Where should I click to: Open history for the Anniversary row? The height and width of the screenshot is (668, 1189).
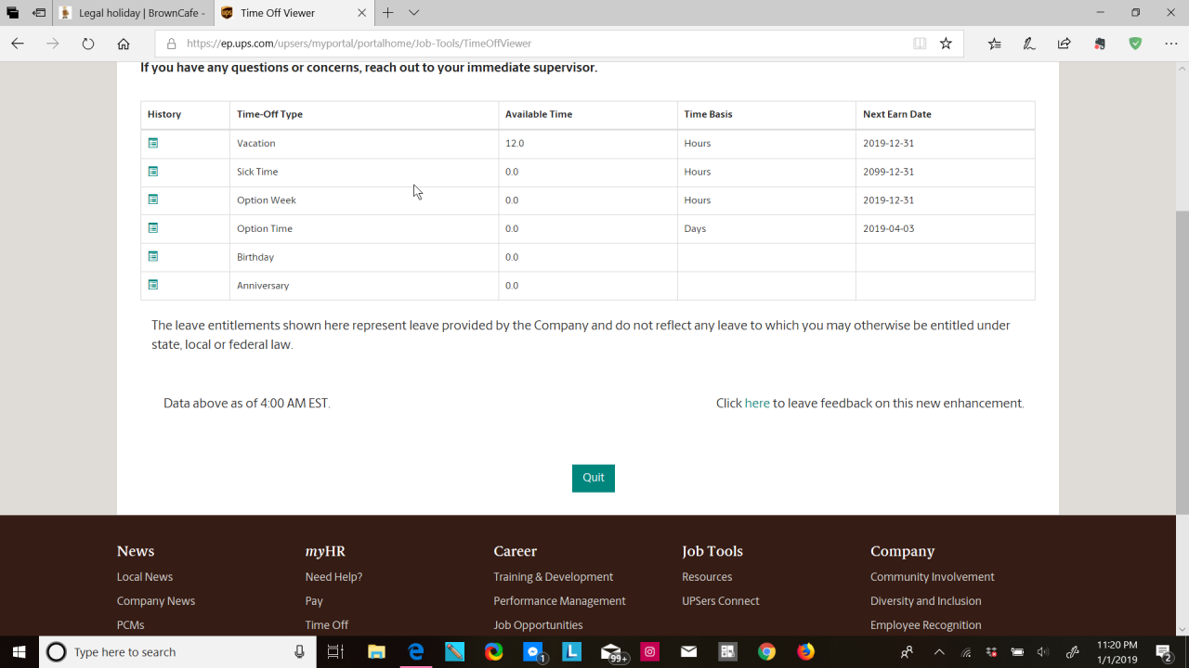click(153, 285)
